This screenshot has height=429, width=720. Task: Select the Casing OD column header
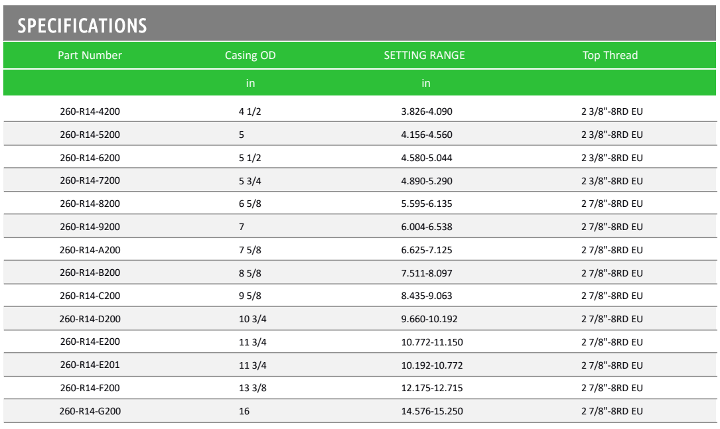250,56
